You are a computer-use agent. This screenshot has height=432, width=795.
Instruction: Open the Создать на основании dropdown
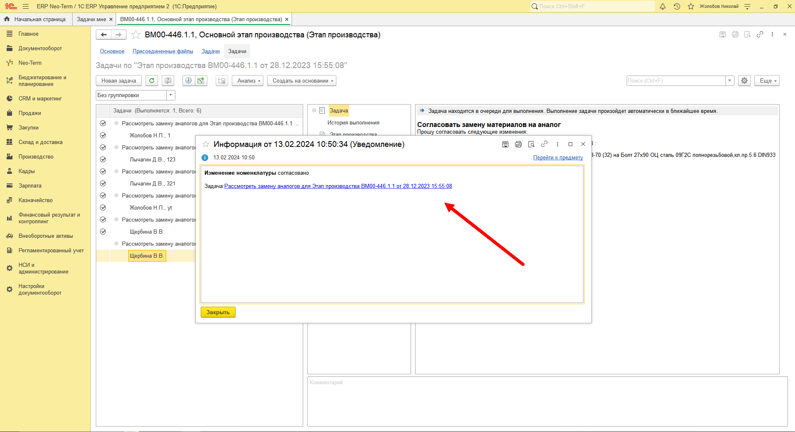point(301,81)
